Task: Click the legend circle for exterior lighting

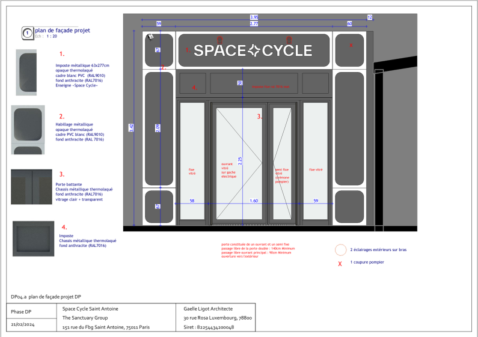Action: tap(340, 250)
